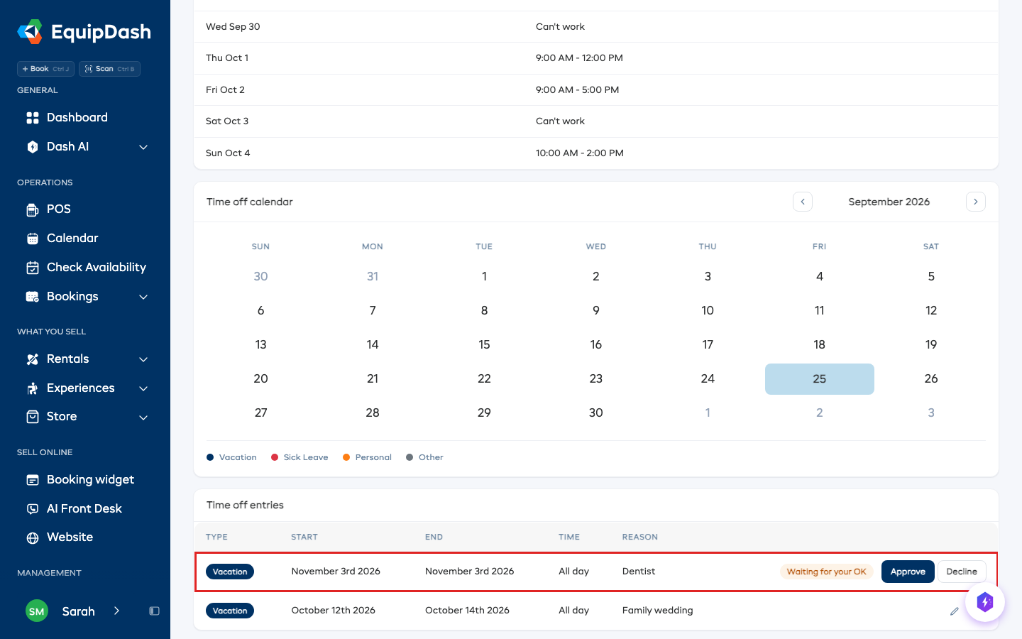
Task: Select September 25 on the calendar
Action: pos(820,379)
